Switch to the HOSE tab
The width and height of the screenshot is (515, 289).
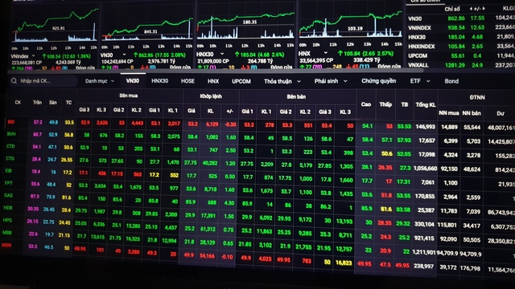point(187,81)
